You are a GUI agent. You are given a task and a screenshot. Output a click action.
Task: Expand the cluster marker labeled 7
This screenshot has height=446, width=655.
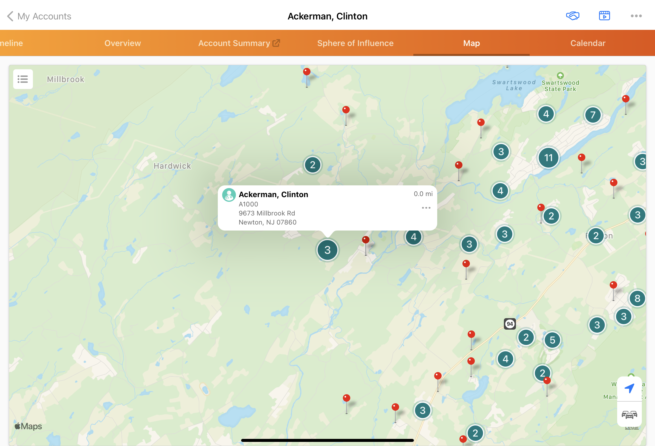point(592,115)
